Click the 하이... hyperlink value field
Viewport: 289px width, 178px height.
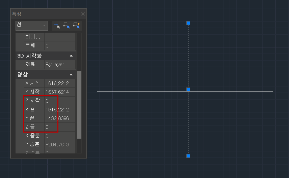tap(60, 37)
